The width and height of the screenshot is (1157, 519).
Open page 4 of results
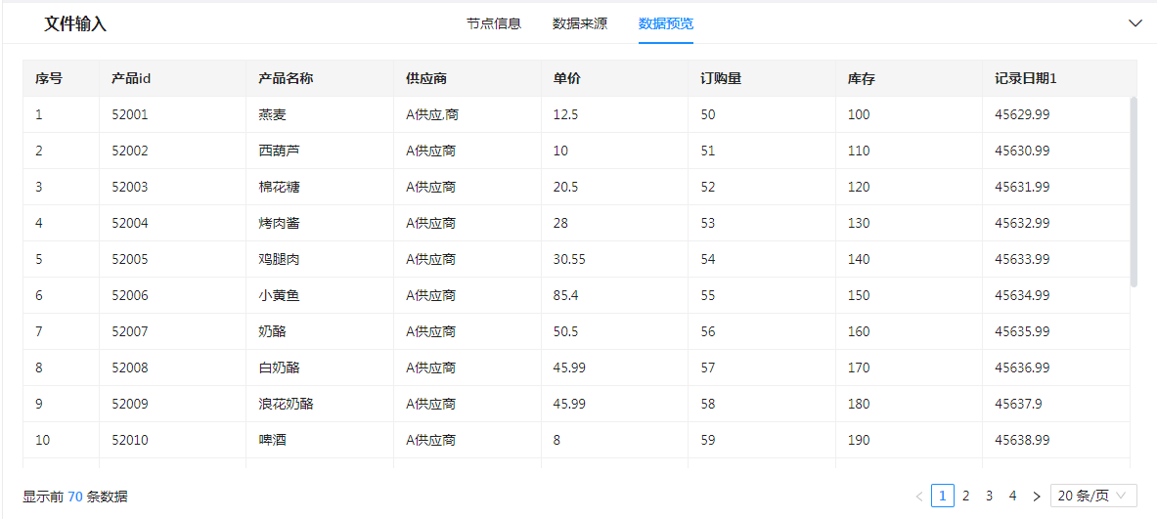pos(1013,496)
